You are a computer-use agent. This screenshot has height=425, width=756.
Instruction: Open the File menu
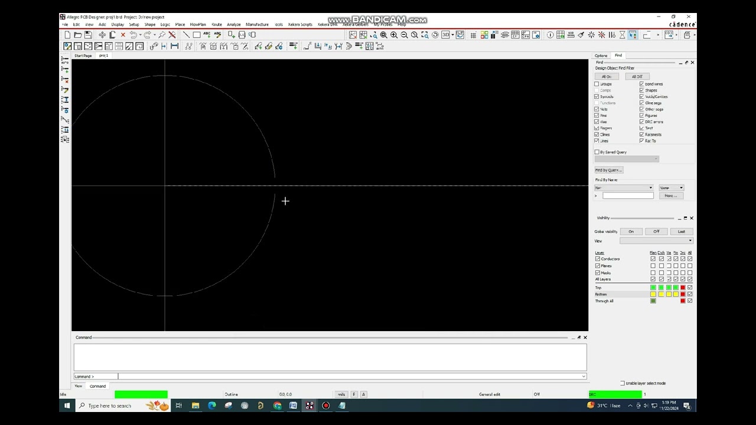coord(65,24)
